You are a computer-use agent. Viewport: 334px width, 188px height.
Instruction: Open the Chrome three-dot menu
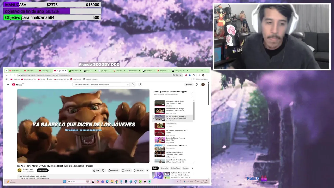point(207,75)
